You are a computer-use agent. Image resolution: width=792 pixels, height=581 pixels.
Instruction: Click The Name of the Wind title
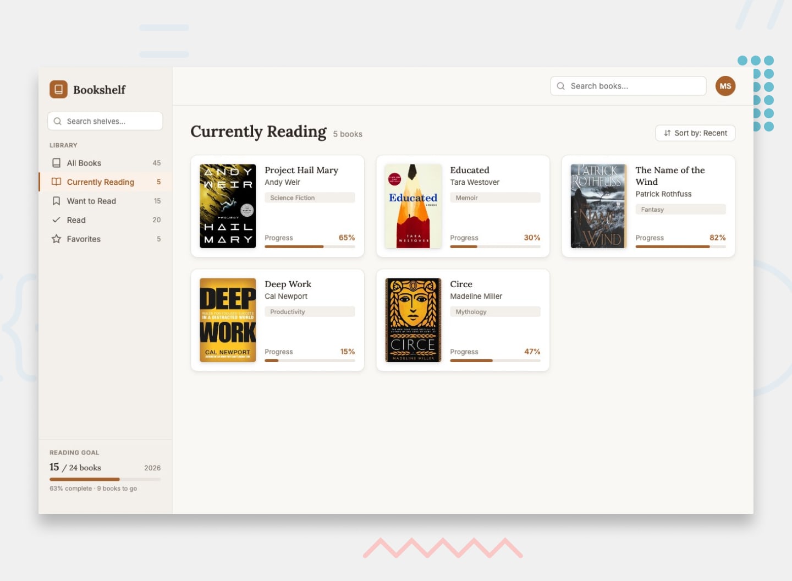(x=670, y=176)
